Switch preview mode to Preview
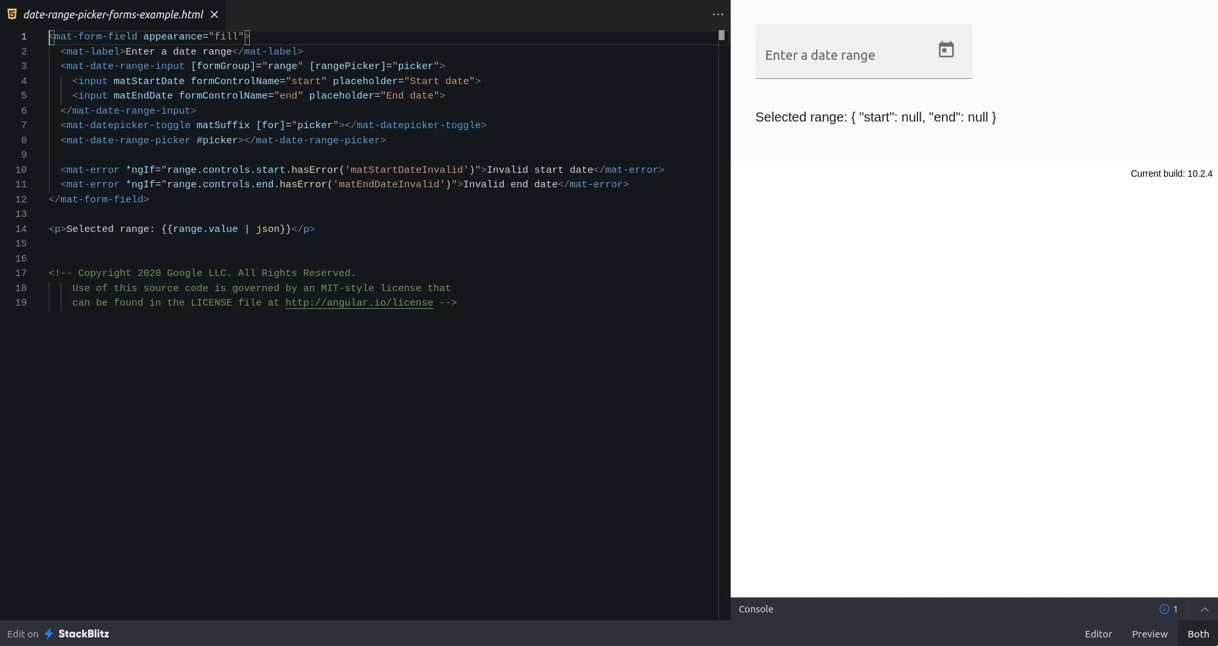This screenshot has width=1218, height=646. coord(1148,634)
